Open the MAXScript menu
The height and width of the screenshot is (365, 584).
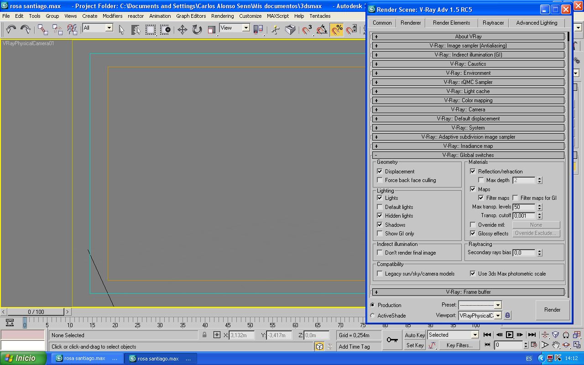tap(278, 16)
